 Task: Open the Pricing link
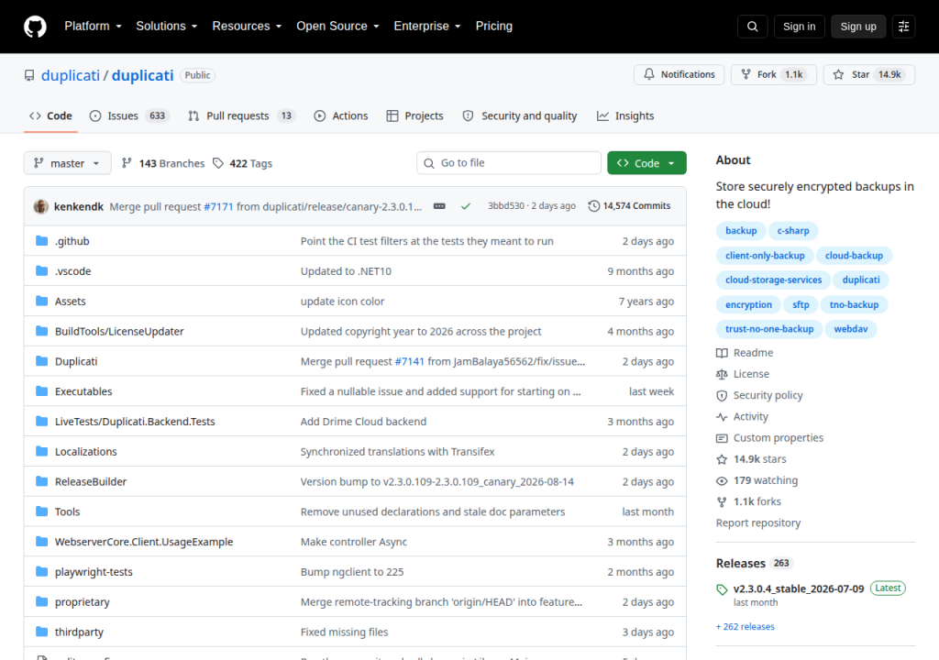pyautogui.click(x=494, y=27)
